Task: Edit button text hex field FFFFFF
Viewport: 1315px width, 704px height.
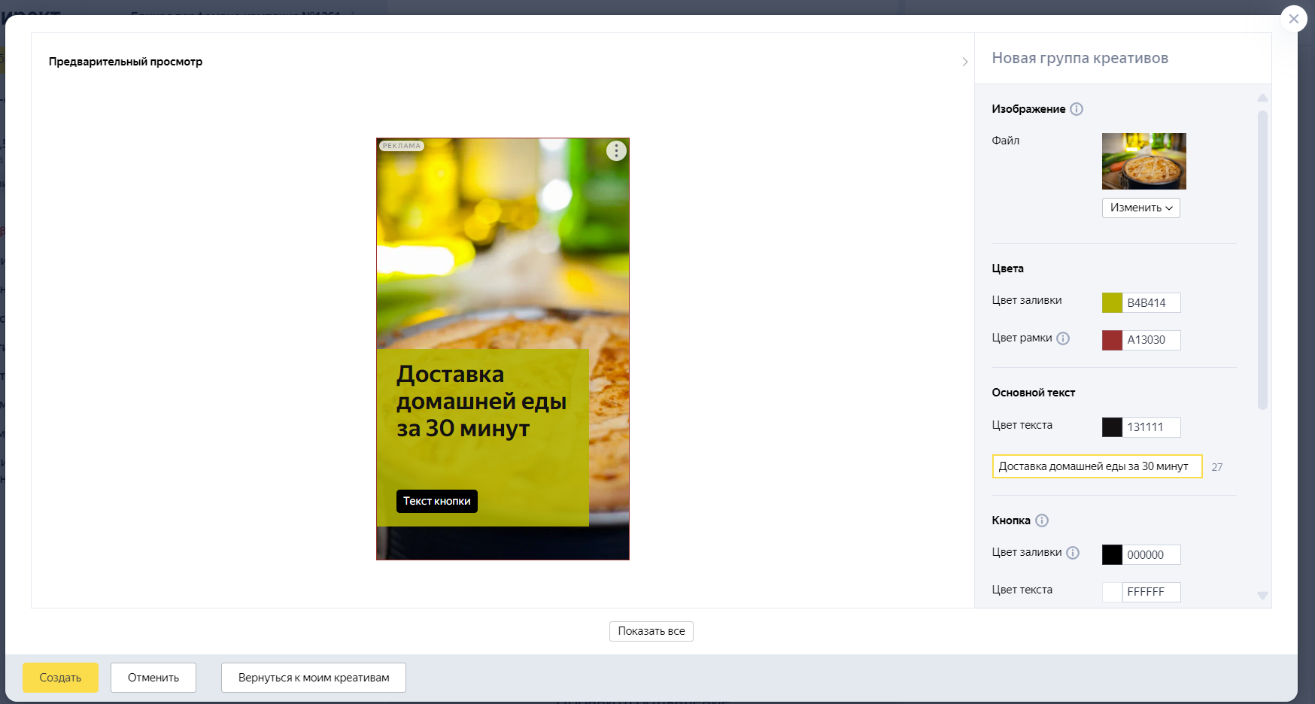Action: pyautogui.click(x=1152, y=592)
